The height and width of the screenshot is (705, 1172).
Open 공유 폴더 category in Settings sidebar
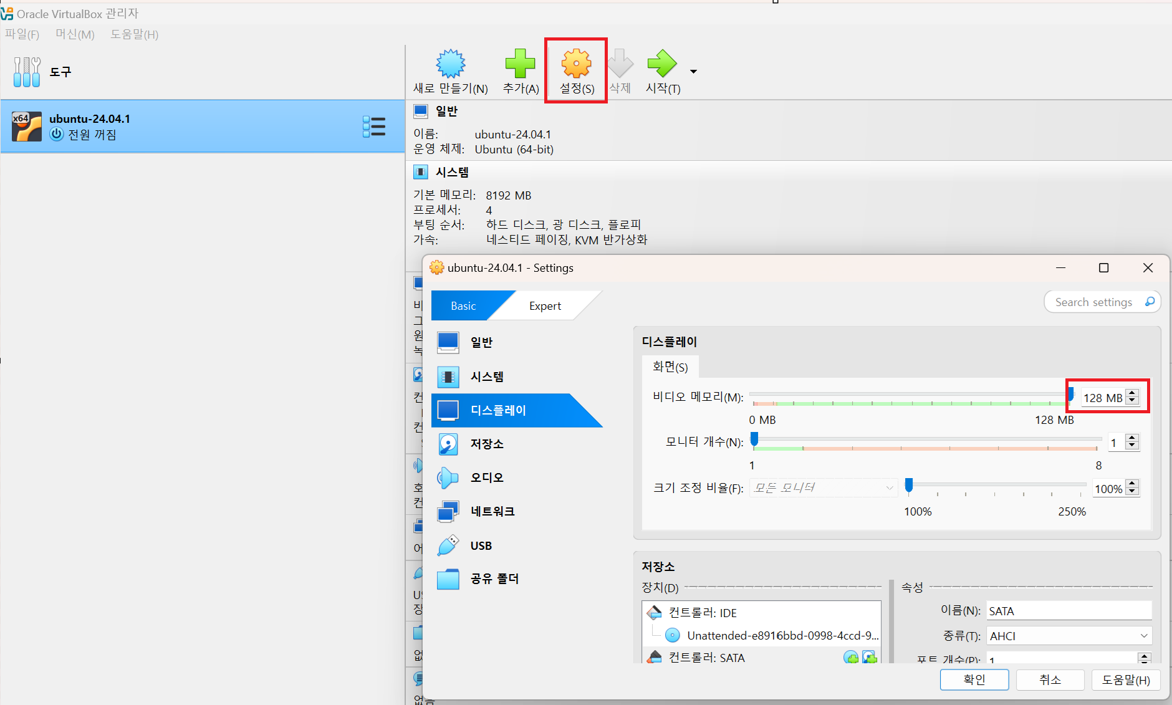click(x=517, y=579)
